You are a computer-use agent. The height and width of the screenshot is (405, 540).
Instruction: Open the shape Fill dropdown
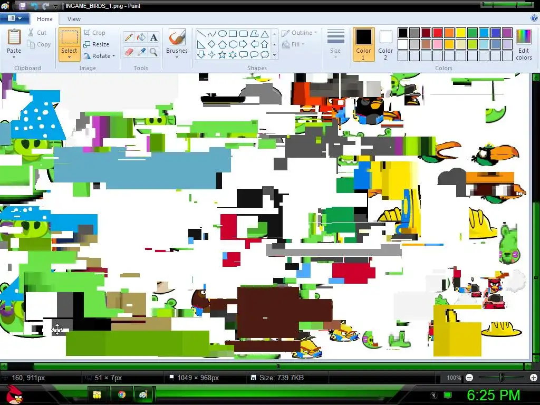293,44
